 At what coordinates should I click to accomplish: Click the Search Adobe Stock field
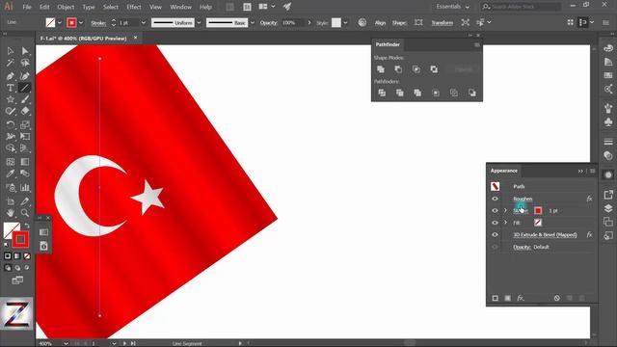click(x=522, y=7)
